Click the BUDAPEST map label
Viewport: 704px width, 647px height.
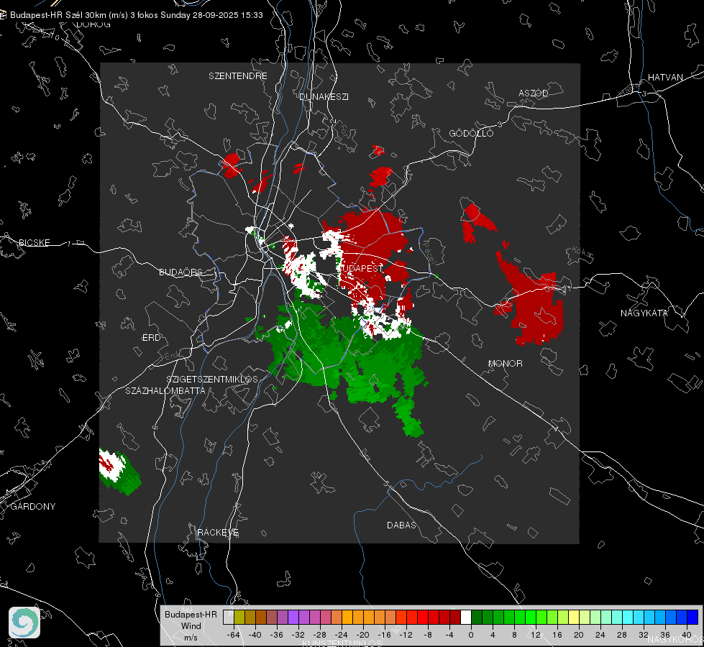(x=360, y=268)
